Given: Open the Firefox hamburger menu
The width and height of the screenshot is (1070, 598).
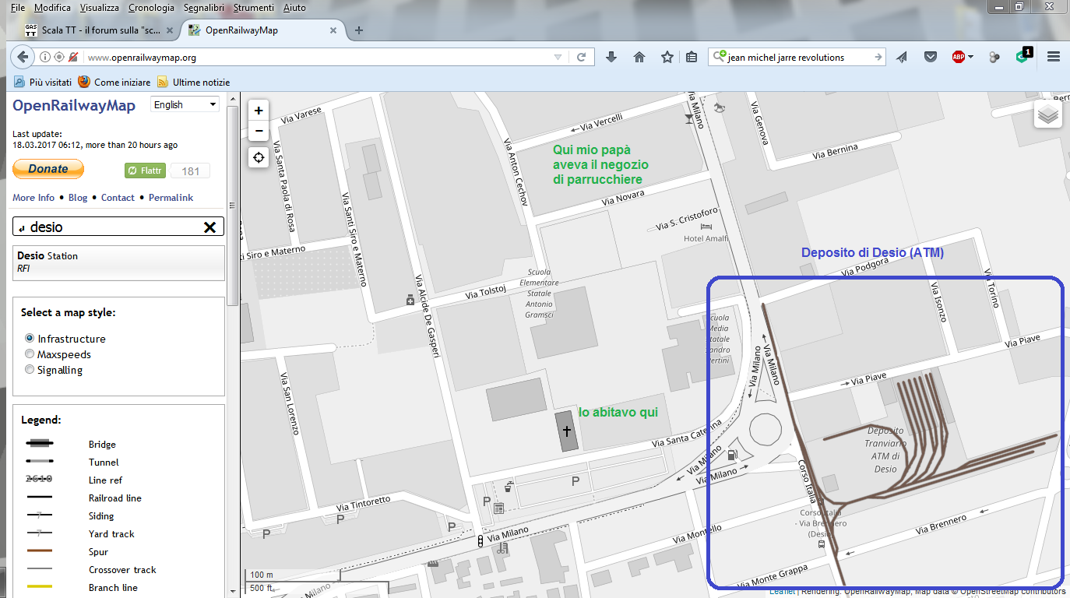Looking at the screenshot, I should coord(1054,57).
